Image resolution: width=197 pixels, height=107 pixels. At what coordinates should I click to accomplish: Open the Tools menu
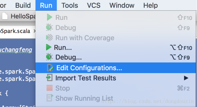(70, 5)
